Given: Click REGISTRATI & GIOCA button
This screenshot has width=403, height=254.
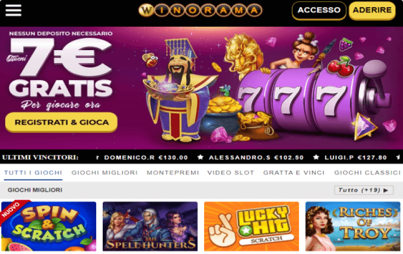Looking at the screenshot, I should click(61, 122).
